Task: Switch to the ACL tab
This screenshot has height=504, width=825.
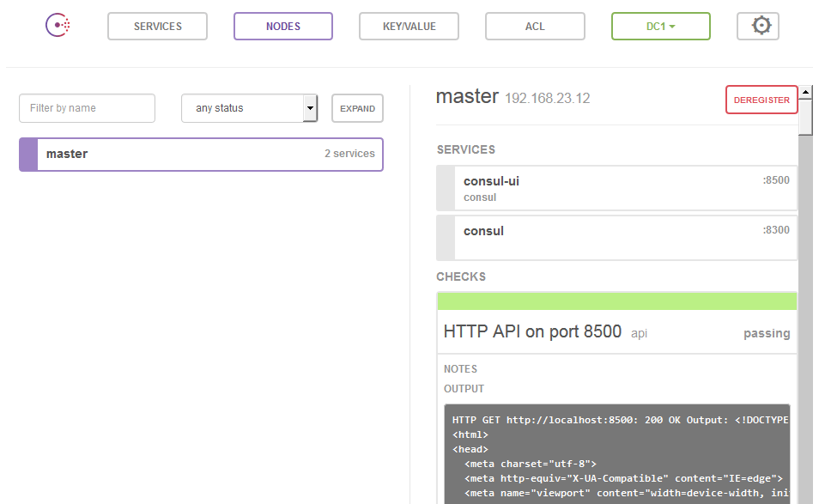Action: coord(535,26)
